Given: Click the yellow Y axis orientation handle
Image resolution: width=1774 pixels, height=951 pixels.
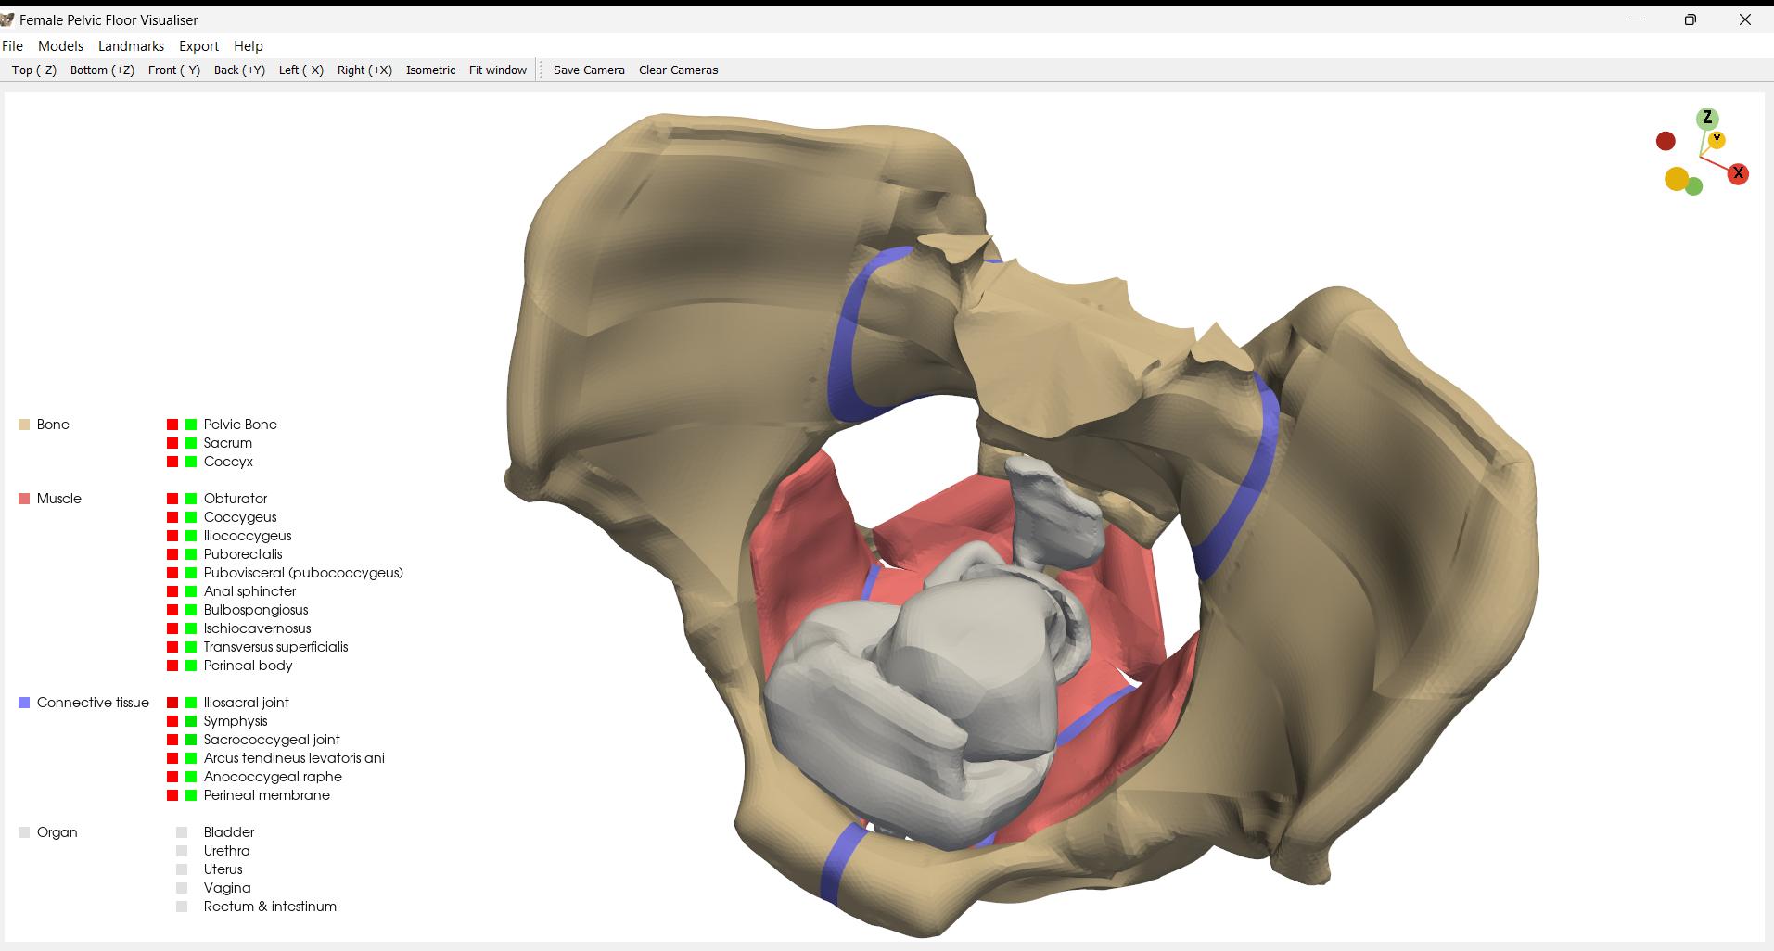Looking at the screenshot, I should [1717, 140].
